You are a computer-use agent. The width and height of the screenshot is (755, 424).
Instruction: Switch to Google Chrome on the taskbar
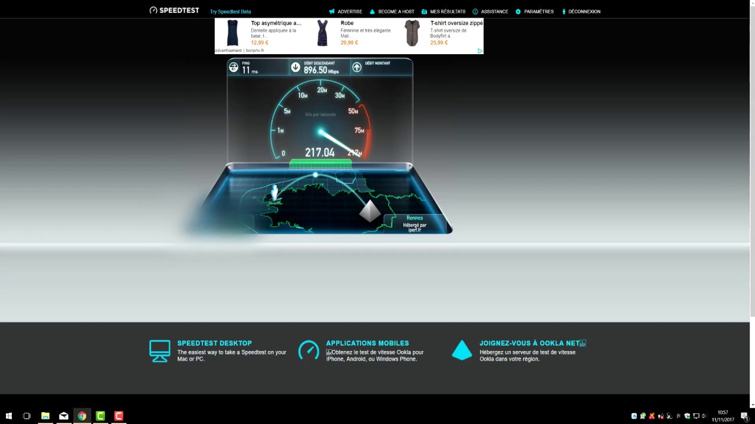point(82,416)
